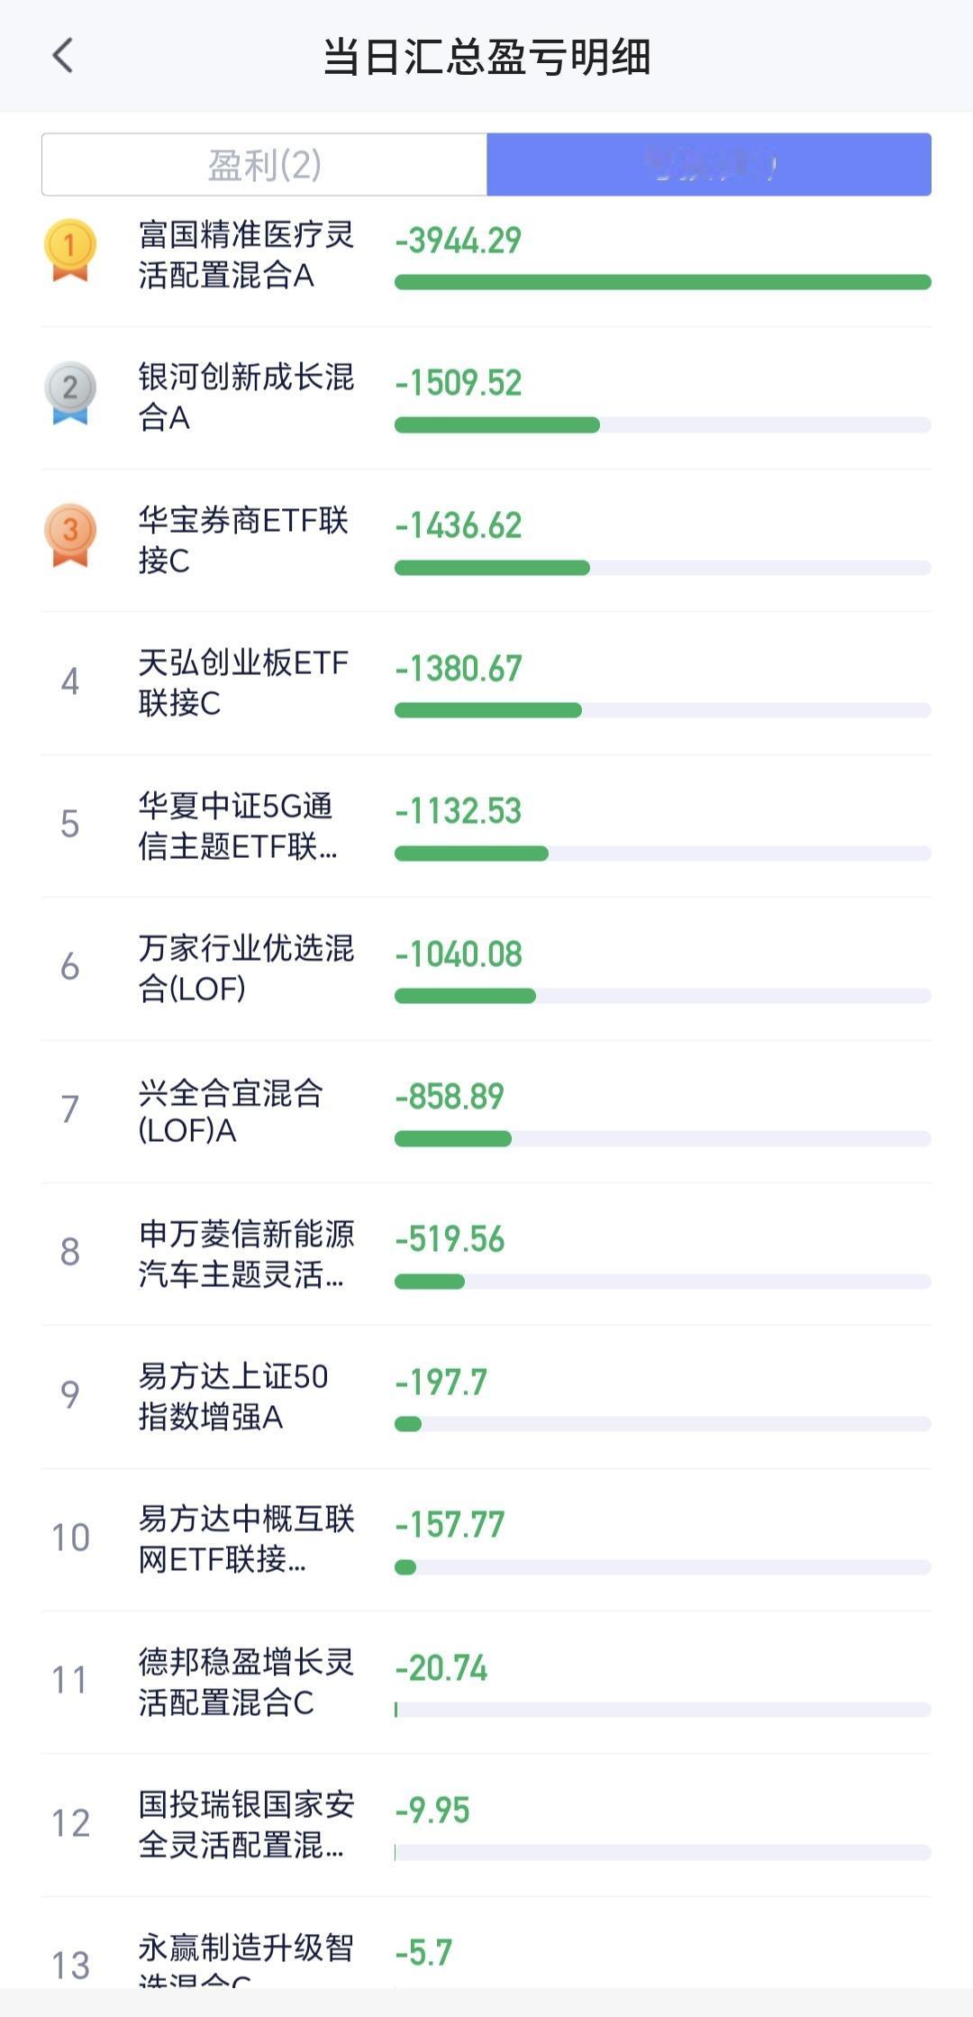Switch to the 盈利(2) tab

point(265,165)
